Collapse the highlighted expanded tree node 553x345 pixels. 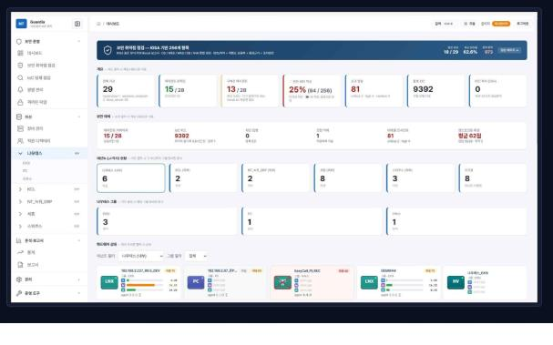[20, 153]
